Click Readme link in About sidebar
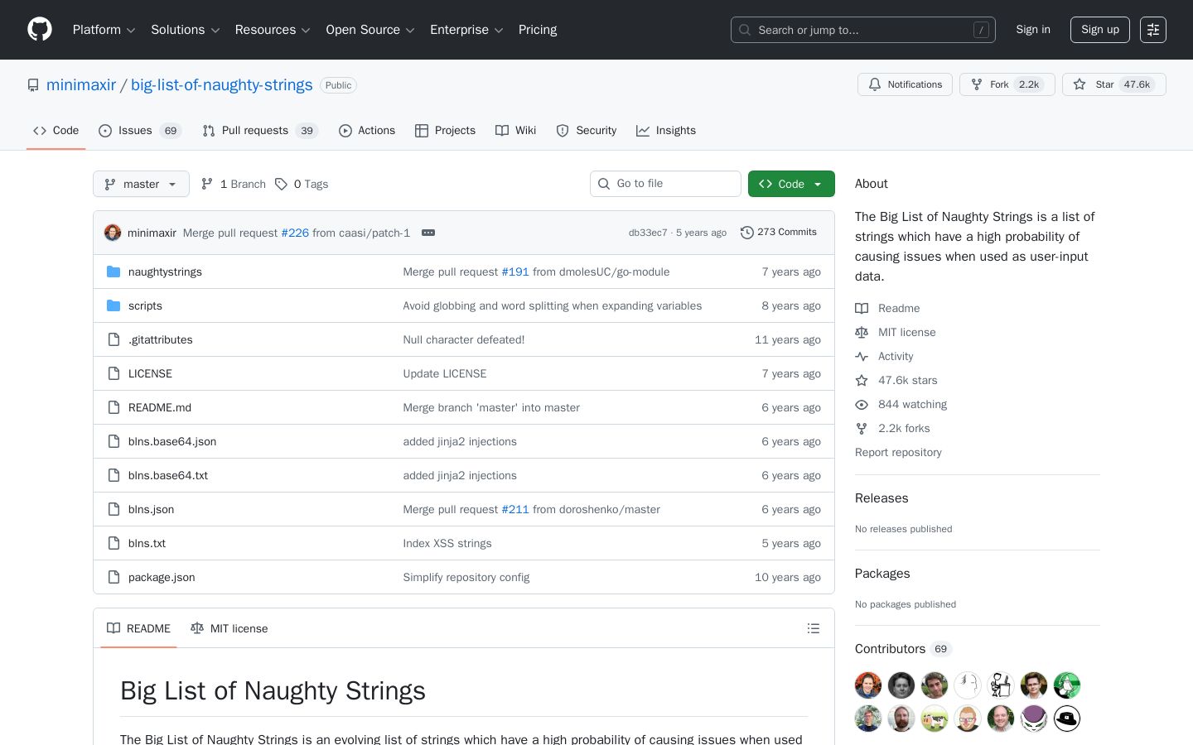Image resolution: width=1193 pixels, height=745 pixels. tap(887, 308)
